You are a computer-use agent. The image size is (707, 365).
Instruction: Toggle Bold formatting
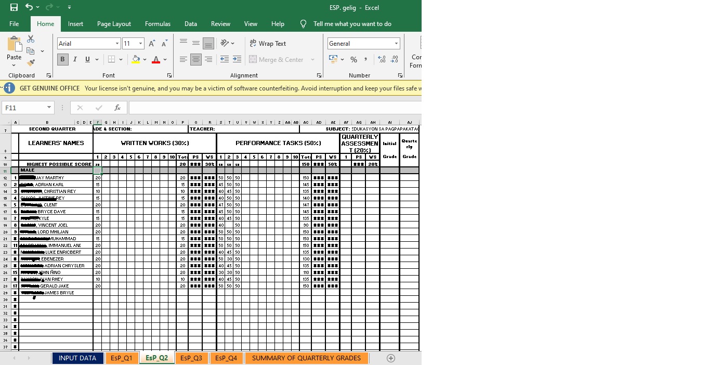pyautogui.click(x=62, y=60)
